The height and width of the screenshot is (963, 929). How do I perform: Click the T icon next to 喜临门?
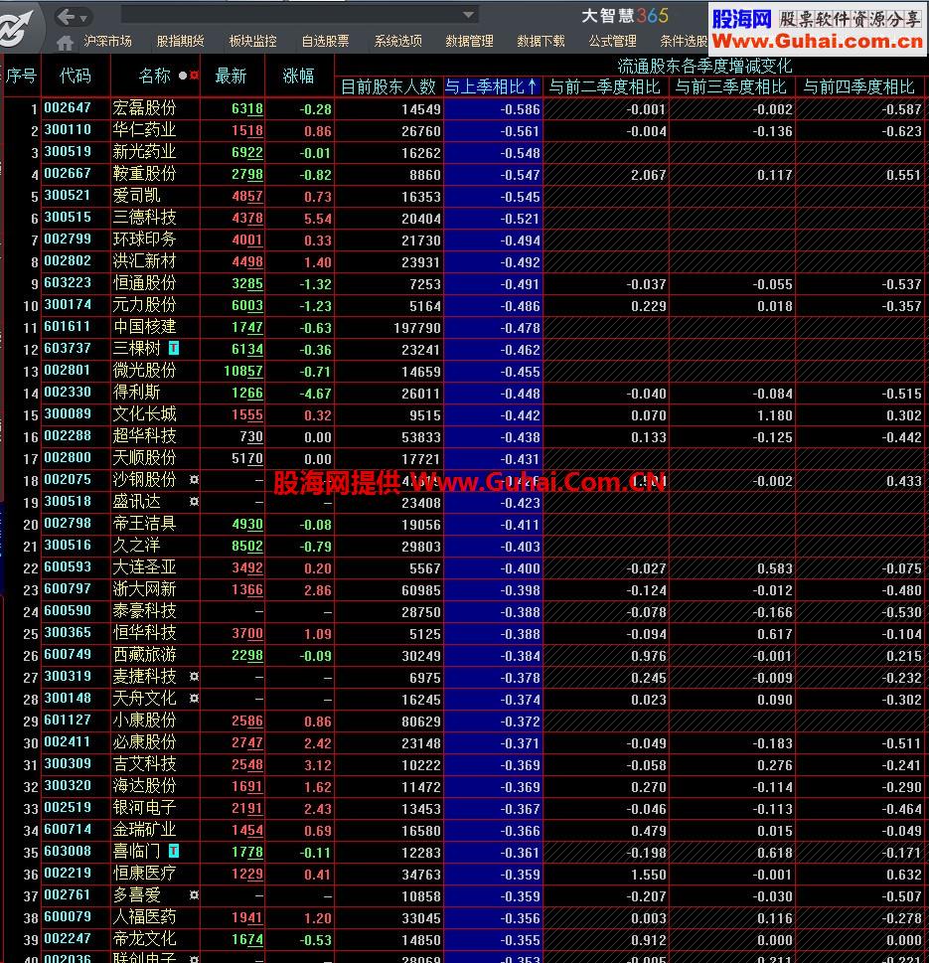[x=174, y=851]
